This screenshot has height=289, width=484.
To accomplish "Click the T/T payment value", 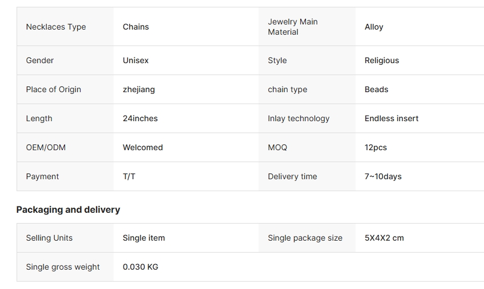I will [129, 176].
